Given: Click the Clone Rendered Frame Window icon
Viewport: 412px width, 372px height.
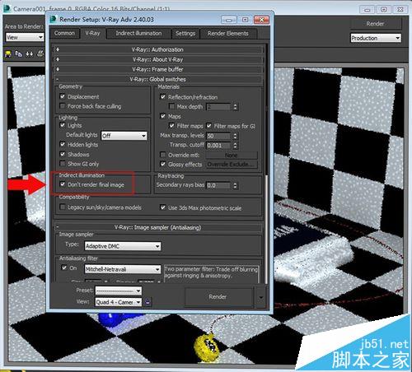Looking at the screenshot, I should (29, 53).
